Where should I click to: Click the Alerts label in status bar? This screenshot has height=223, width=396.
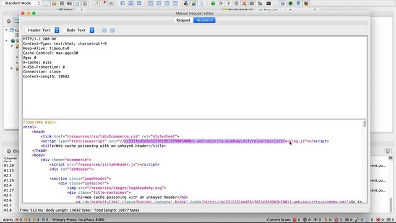8,220
